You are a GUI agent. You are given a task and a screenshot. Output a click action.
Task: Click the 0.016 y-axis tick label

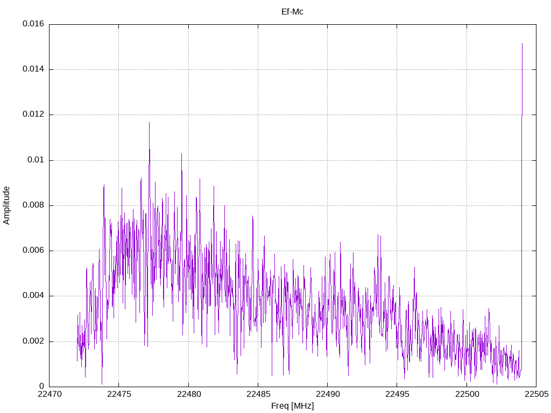(x=33, y=24)
